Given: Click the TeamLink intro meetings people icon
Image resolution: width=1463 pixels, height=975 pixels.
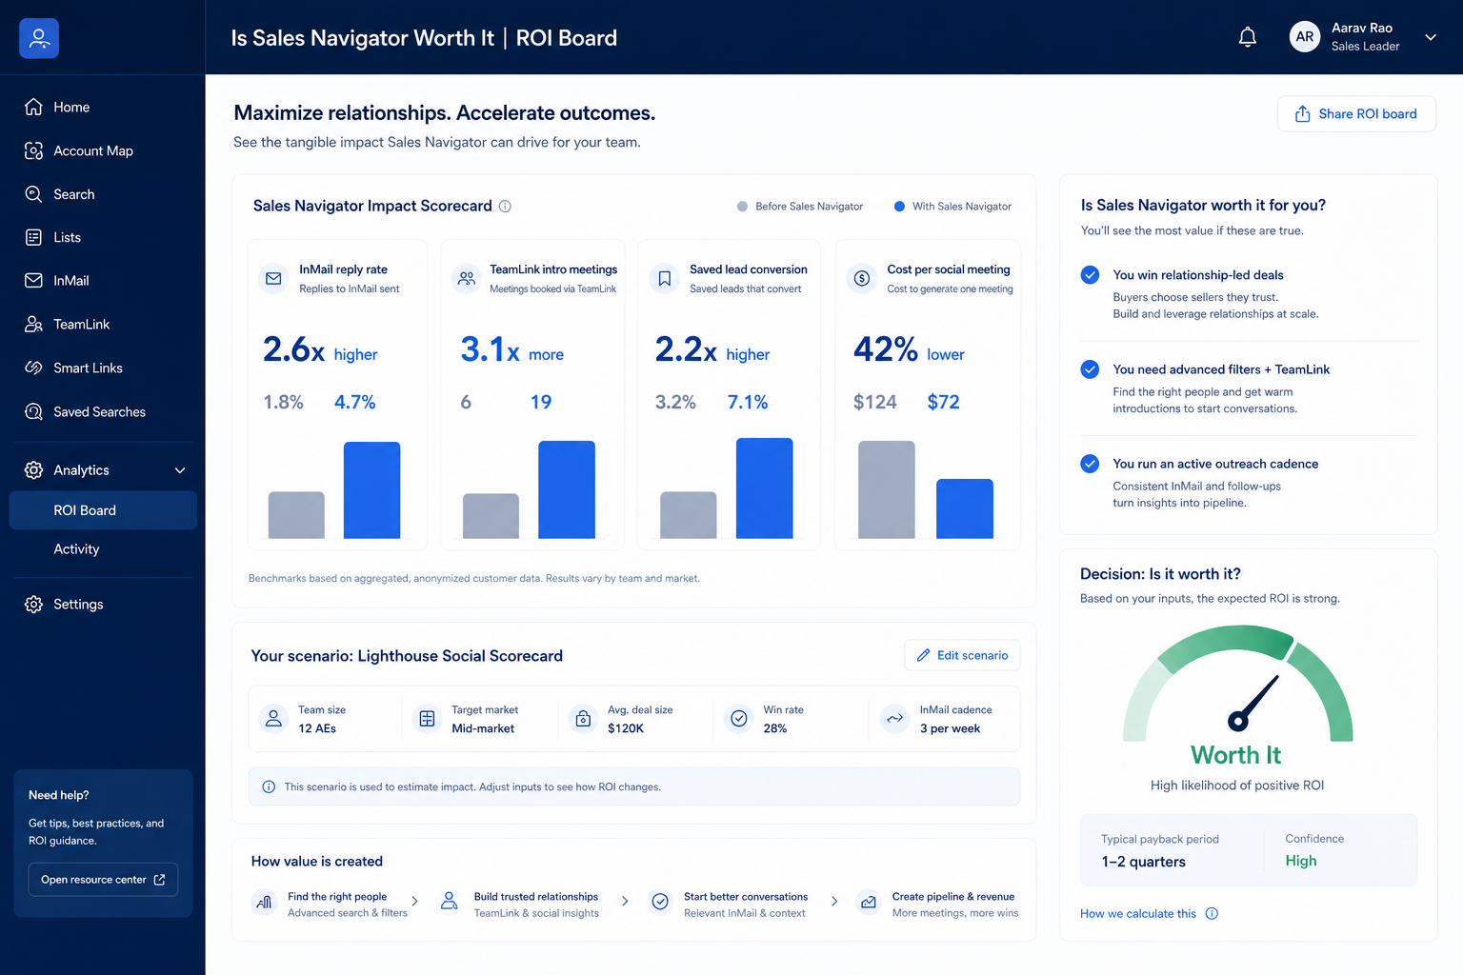Looking at the screenshot, I should pos(466,279).
